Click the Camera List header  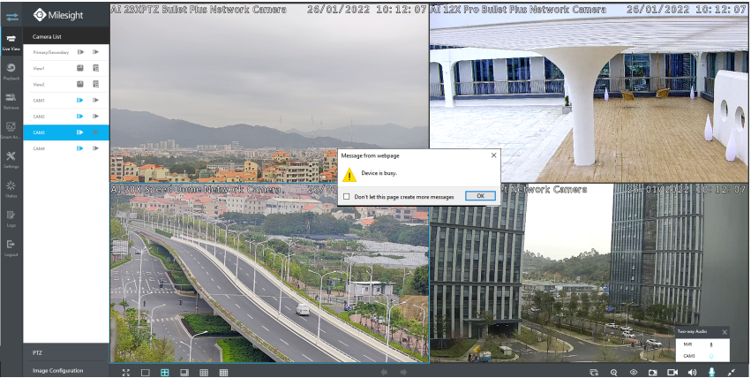coord(66,36)
